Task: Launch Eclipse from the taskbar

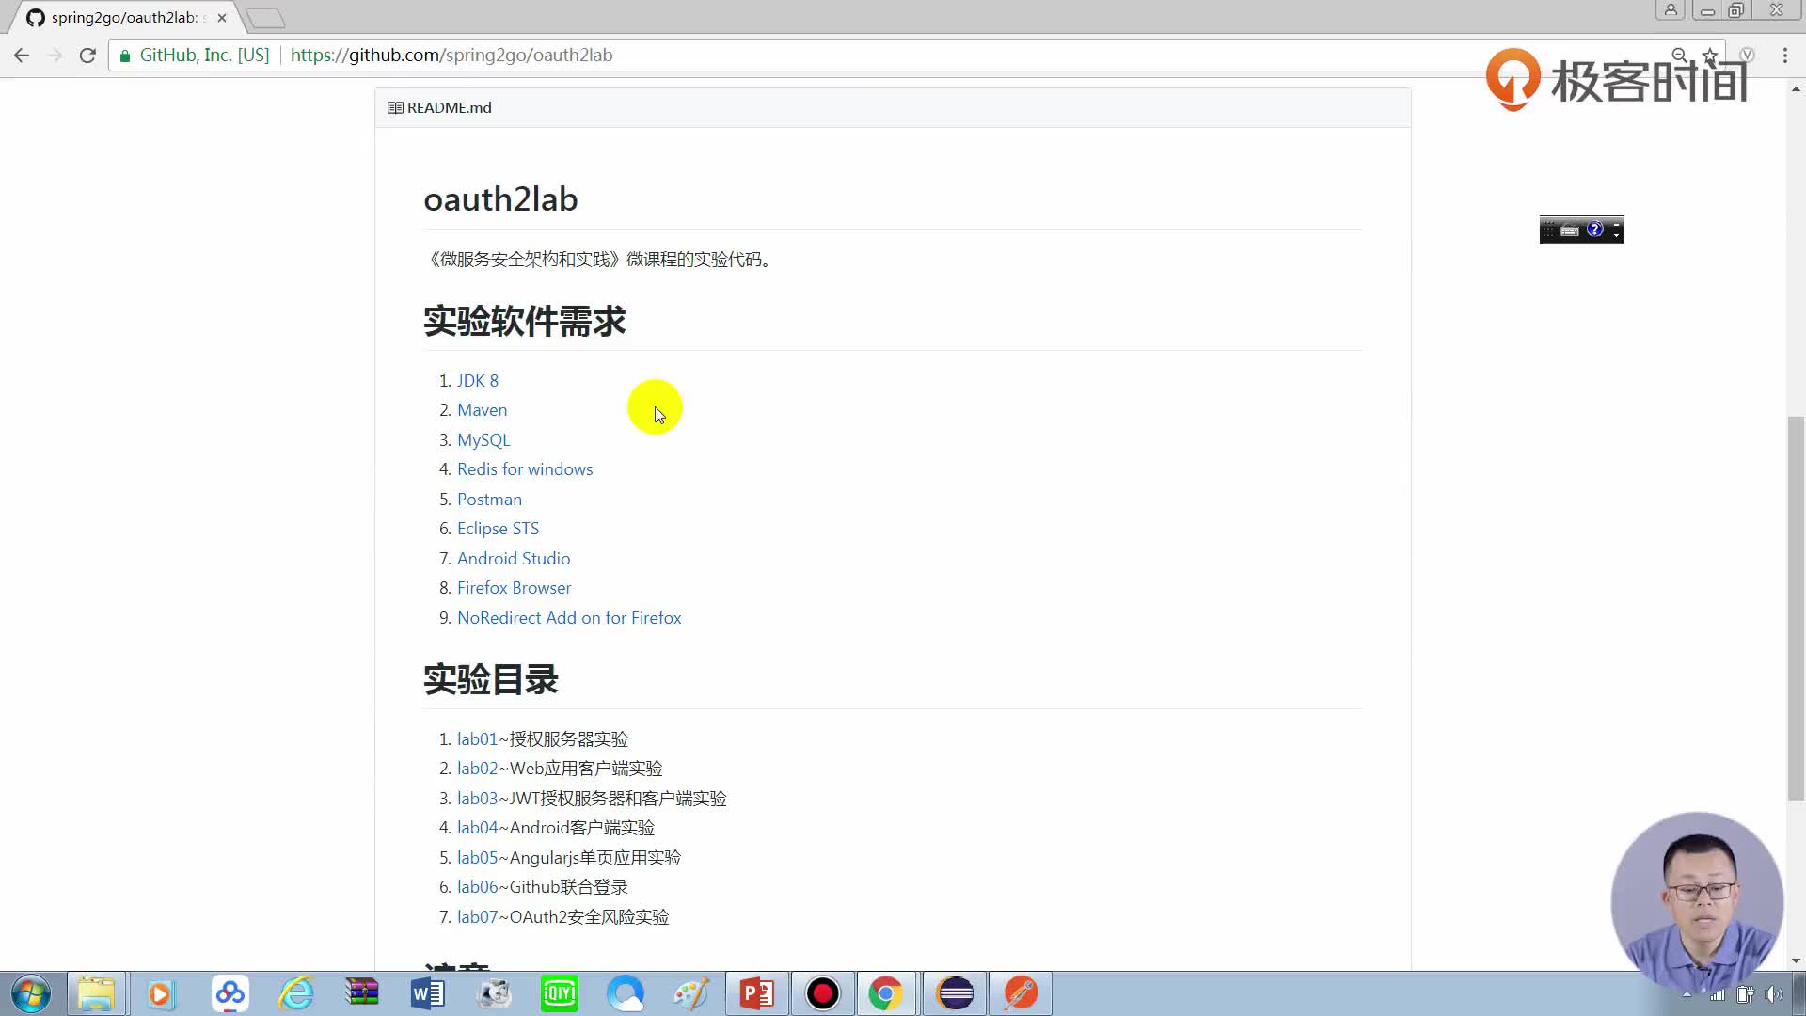Action: click(955, 993)
